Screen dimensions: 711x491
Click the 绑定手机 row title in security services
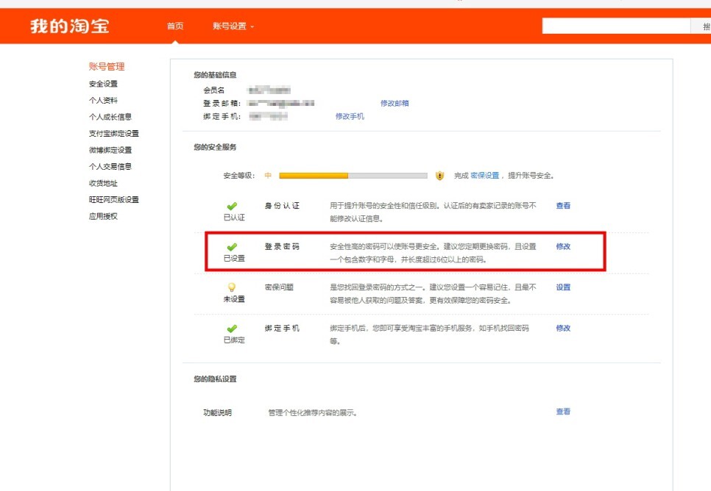coord(282,328)
